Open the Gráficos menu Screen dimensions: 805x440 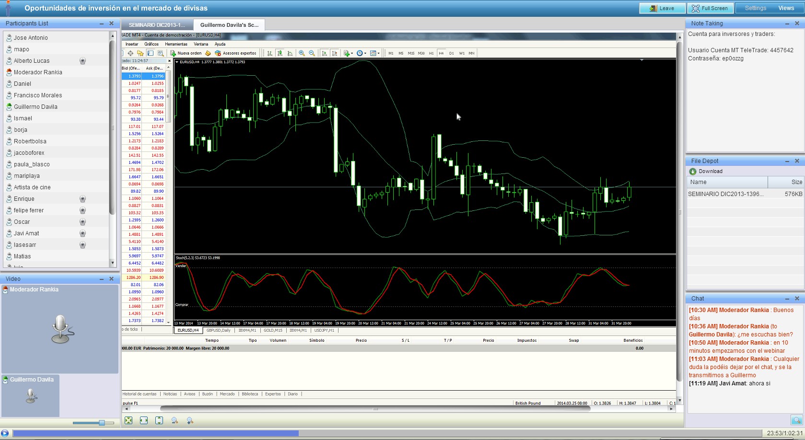click(x=152, y=44)
